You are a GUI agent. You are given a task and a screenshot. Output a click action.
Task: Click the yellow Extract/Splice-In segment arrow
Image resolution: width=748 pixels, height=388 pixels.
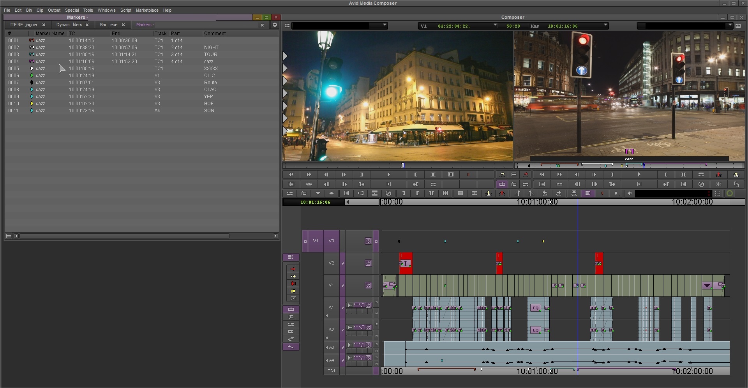tap(293, 277)
